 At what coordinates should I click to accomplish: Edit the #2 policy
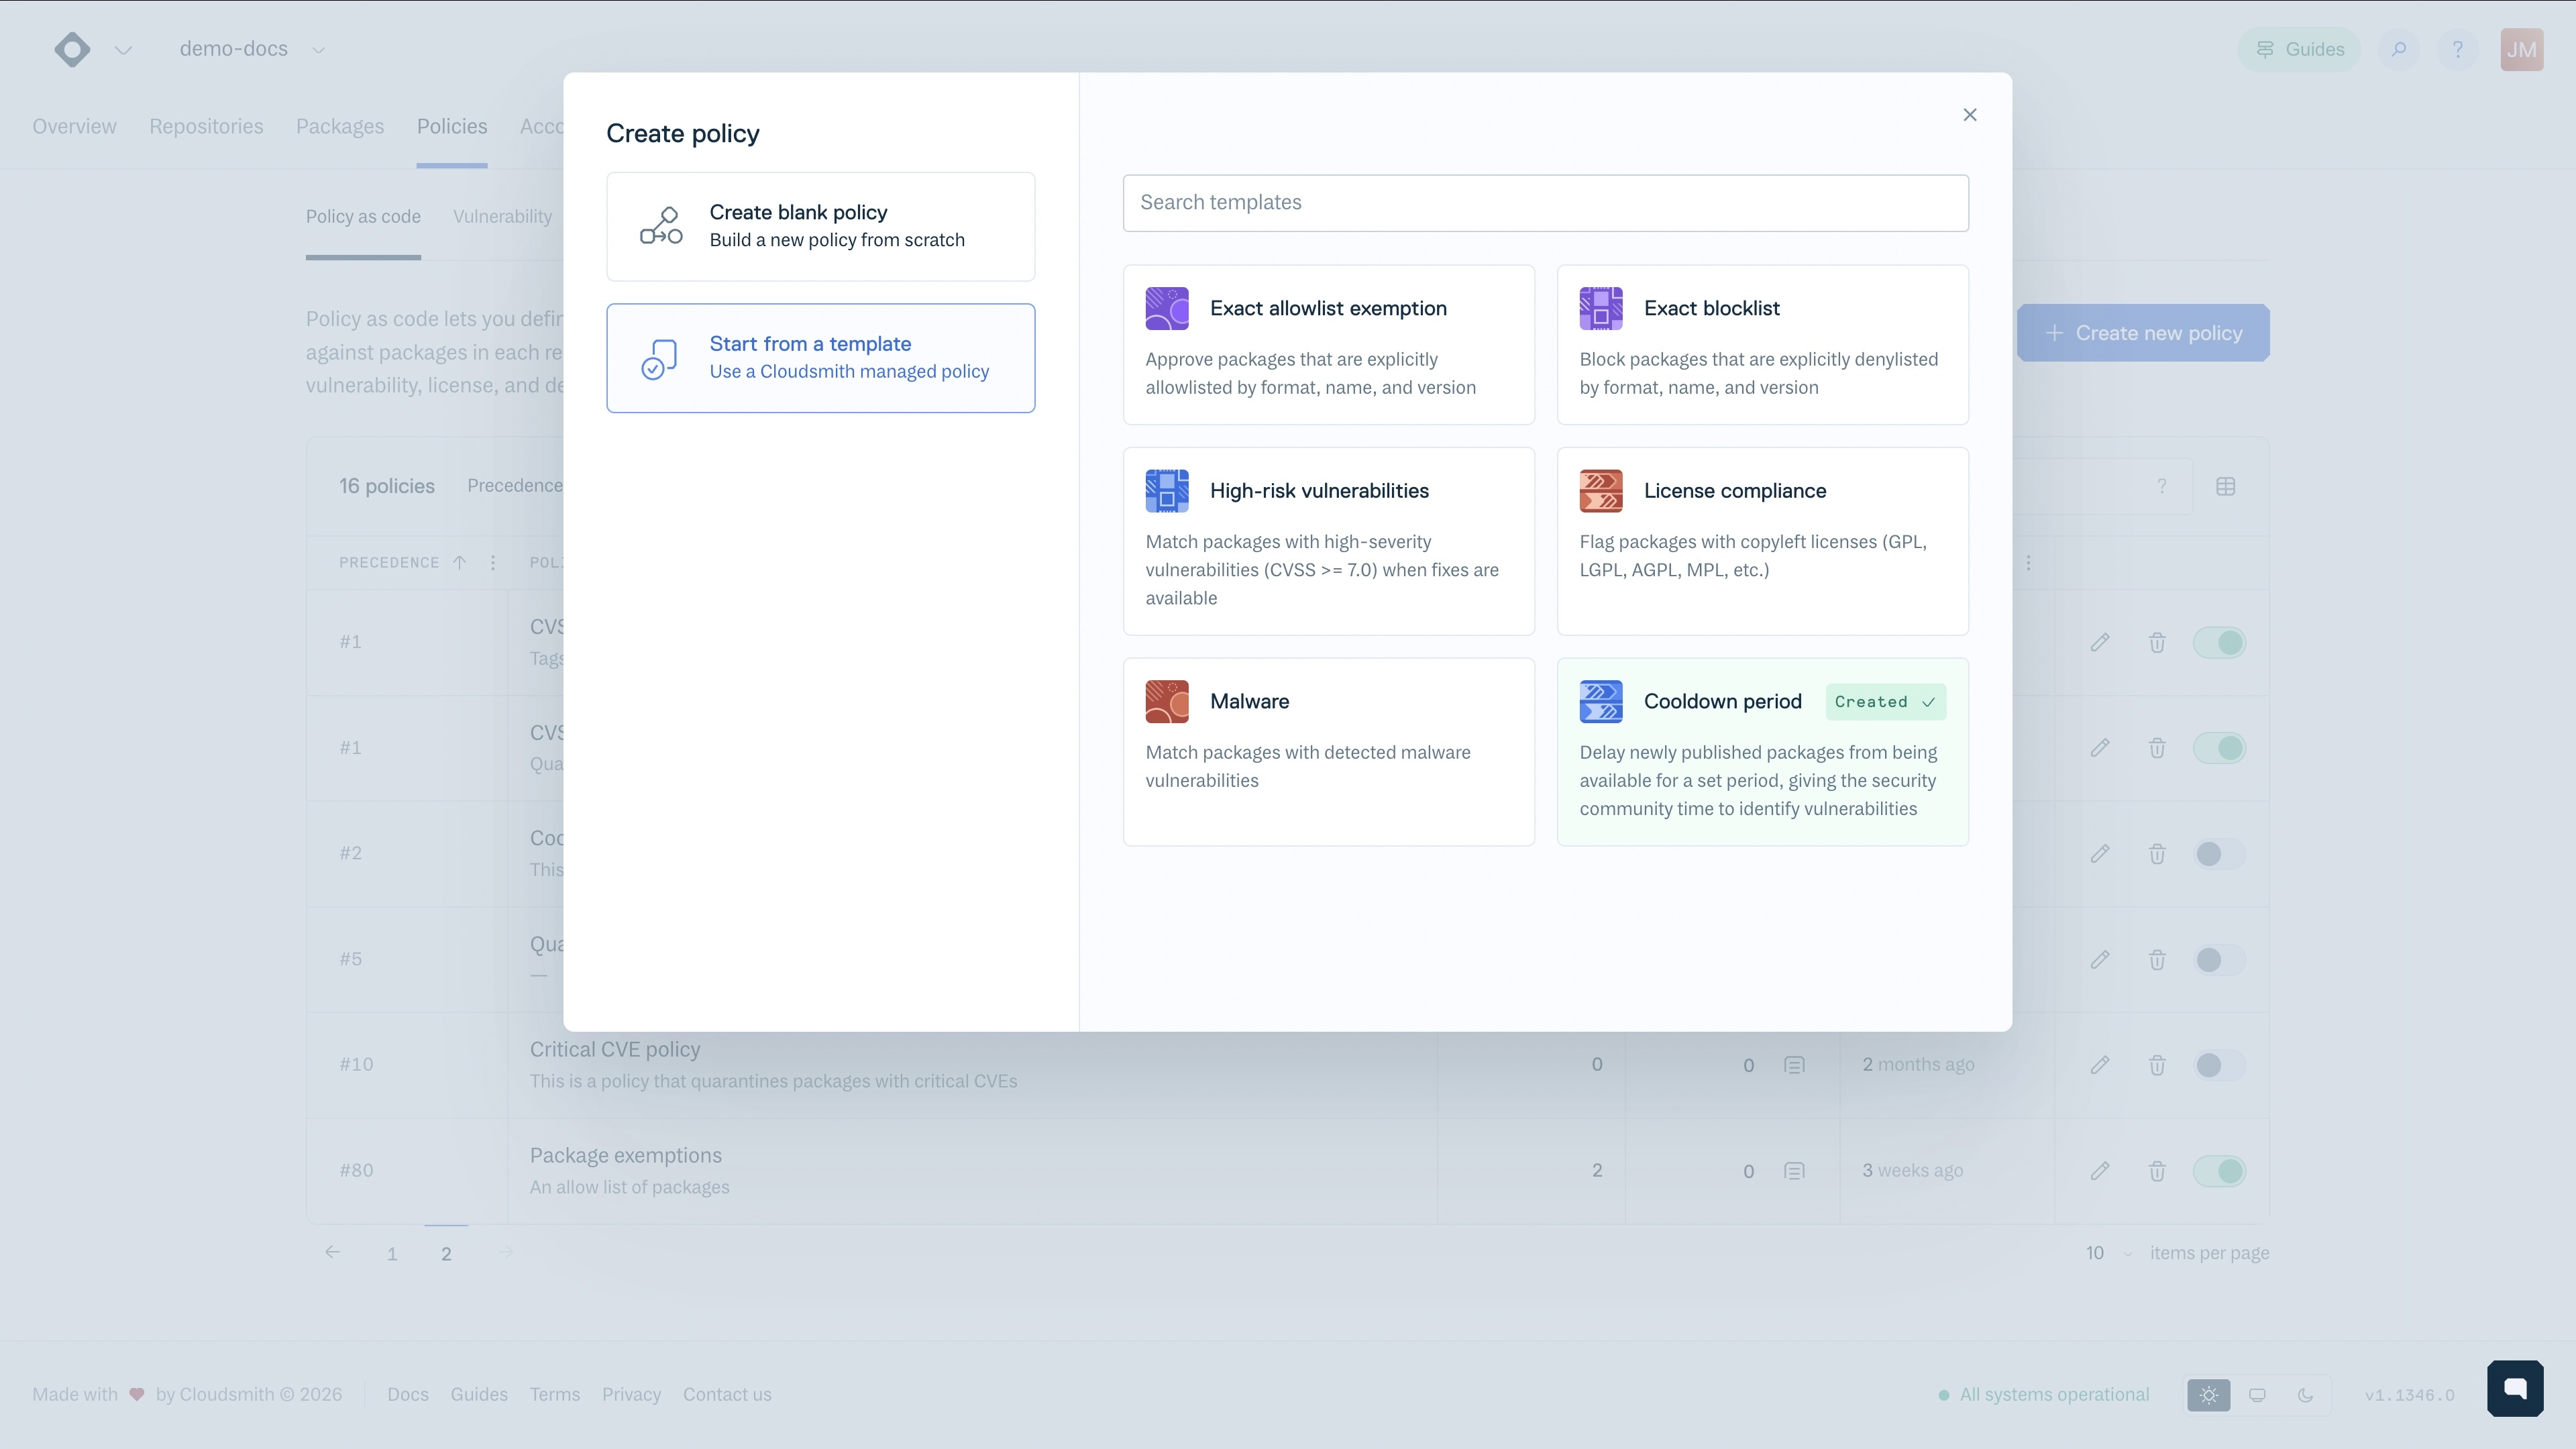coord(2099,854)
